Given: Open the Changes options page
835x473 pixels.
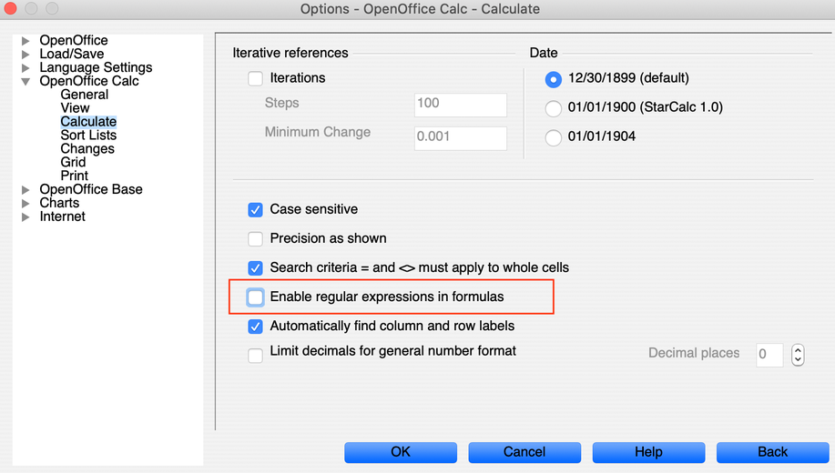Looking at the screenshot, I should [87, 149].
